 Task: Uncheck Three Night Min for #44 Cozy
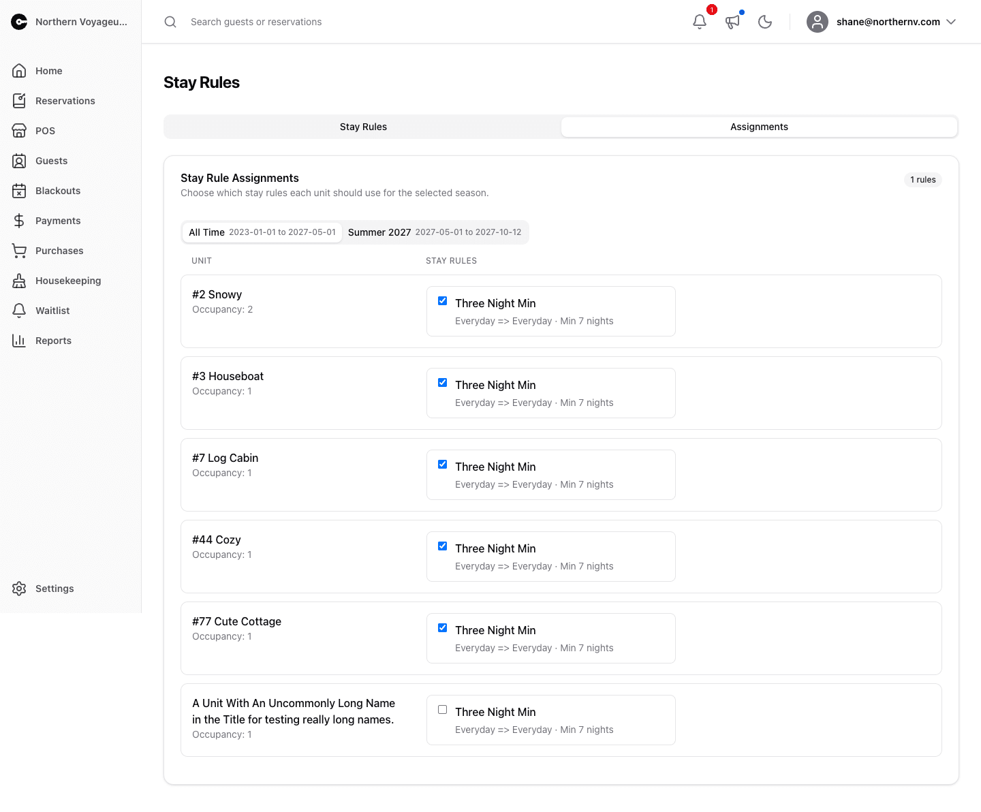pyautogui.click(x=443, y=546)
